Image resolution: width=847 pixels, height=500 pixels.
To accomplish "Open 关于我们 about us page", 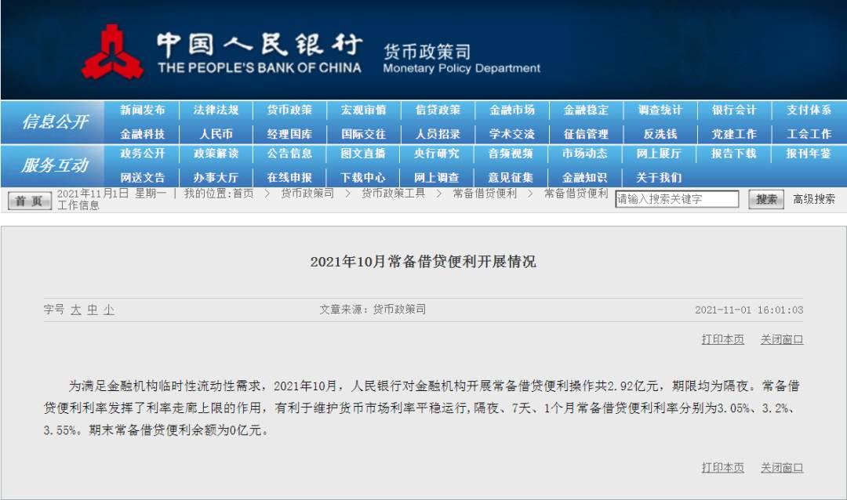I will pyautogui.click(x=659, y=177).
